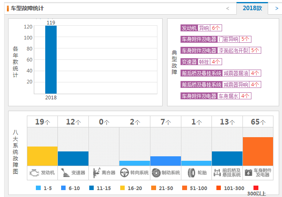Click the 2个 count above 转向系统
This screenshot has height=197, width=282.
135,122
